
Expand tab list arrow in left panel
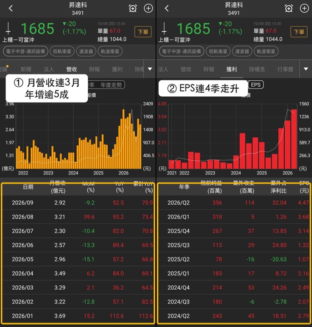(x=150, y=69)
